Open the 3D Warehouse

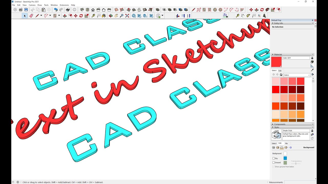[134, 16]
